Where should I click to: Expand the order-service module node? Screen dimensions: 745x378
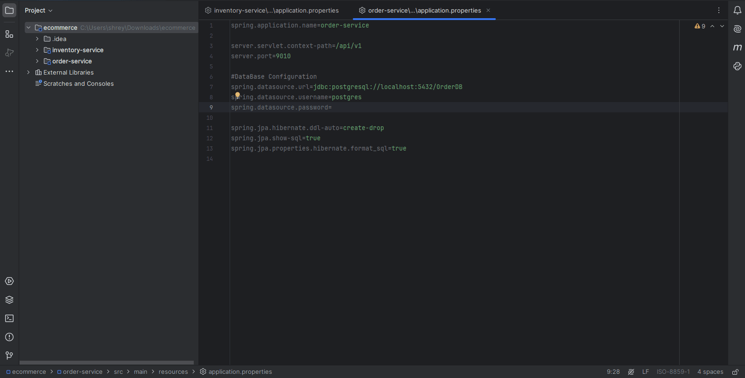37,61
